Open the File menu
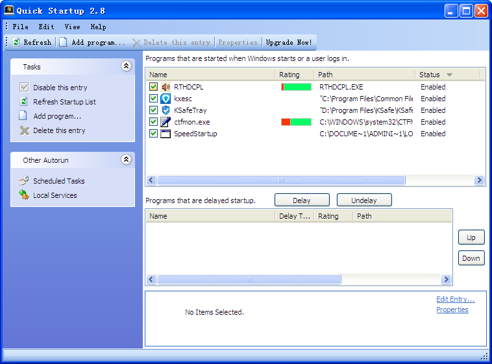The height and width of the screenshot is (364, 492). coord(20,27)
